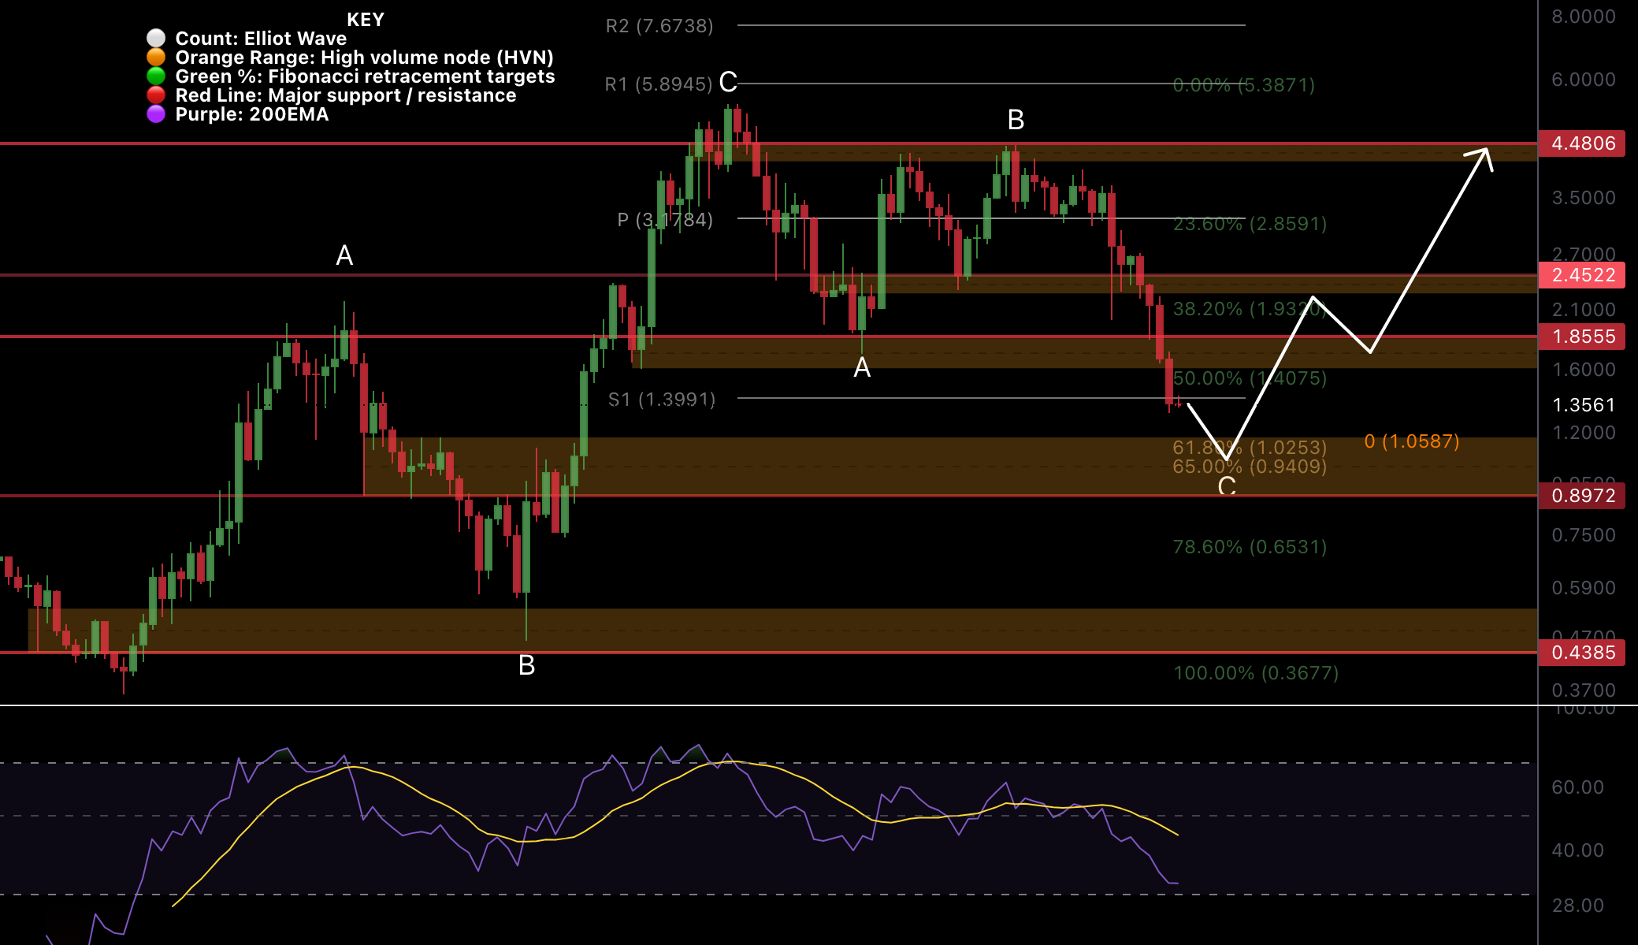Select the purple 200EMA legend dot

coord(155,114)
